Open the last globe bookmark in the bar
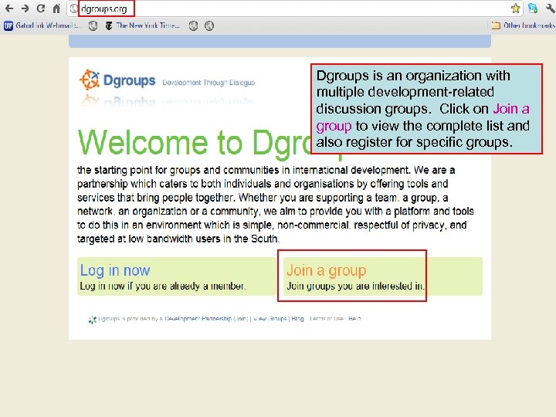Image resolution: width=556 pixels, height=417 pixels. pyautogui.click(x=209, y=25)
